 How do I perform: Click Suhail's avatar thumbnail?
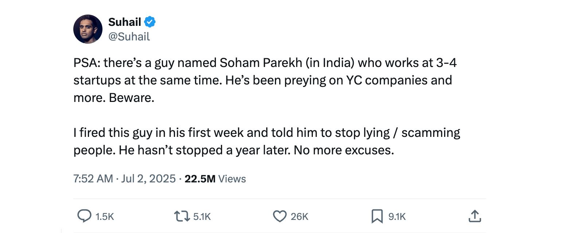tap(88, 29)
